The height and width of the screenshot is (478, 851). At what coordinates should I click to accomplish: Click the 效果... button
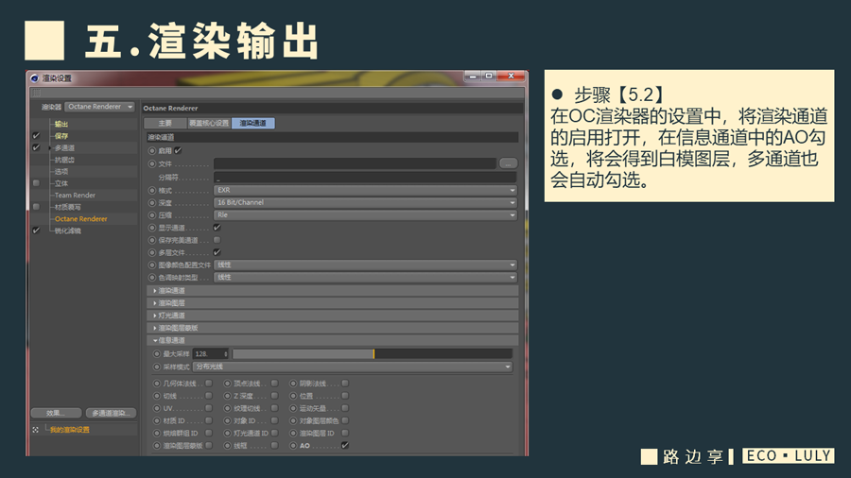pyautogui.click(x=56, y=413)
